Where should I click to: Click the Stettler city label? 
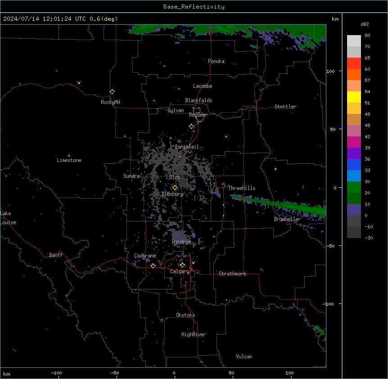click(285, 107)
